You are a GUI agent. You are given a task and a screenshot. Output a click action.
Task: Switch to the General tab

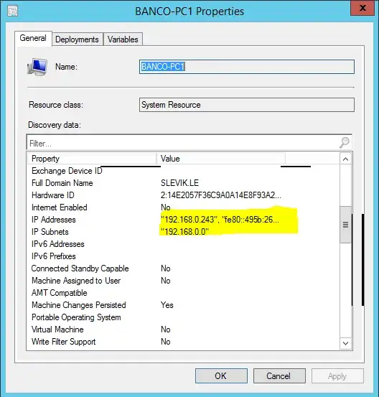(x=33, y=38)
